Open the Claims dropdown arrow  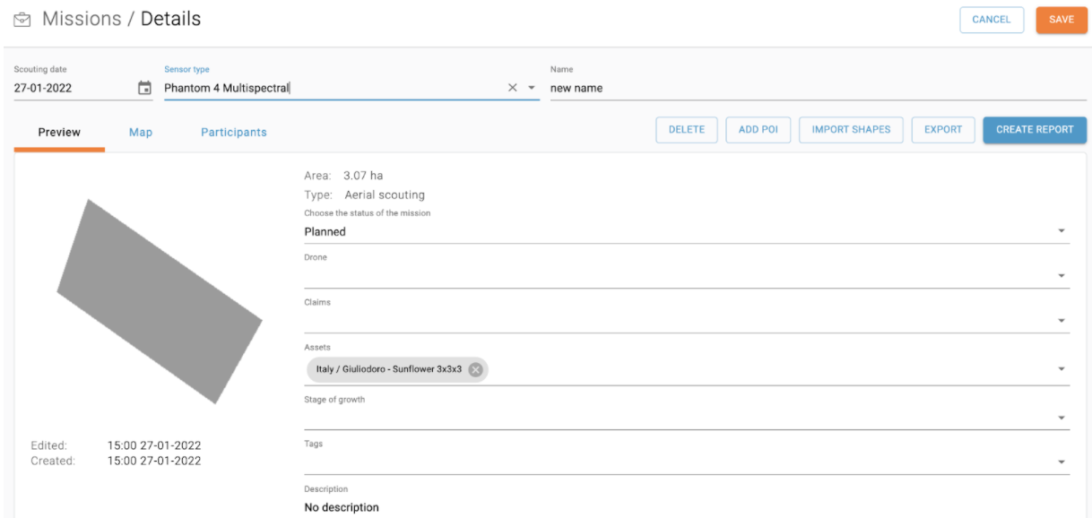(1062, 321)
